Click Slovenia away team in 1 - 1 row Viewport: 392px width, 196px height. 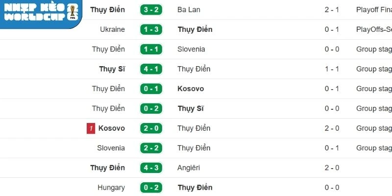191,49
